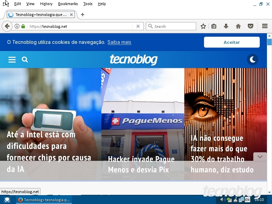This screenshot has height=204, width=272.
Task: Open Tecnoblog's search with the magnifier icon
Action: point(25,60)
